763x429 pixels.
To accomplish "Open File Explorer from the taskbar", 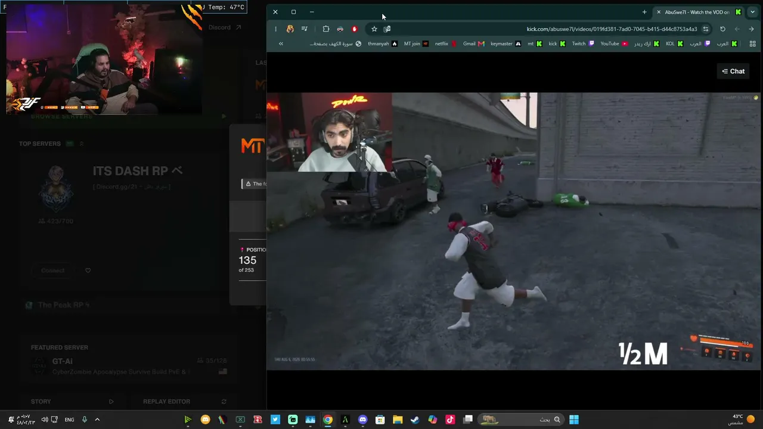I will pos(398,419).
